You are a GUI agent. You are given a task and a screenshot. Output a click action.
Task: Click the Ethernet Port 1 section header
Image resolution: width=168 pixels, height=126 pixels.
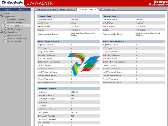point(69,16)
